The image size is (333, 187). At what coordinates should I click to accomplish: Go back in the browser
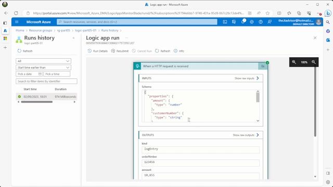[6, 13]
